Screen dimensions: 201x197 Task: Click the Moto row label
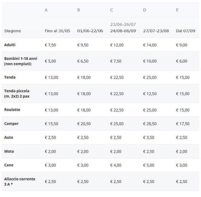click(9, 151)
